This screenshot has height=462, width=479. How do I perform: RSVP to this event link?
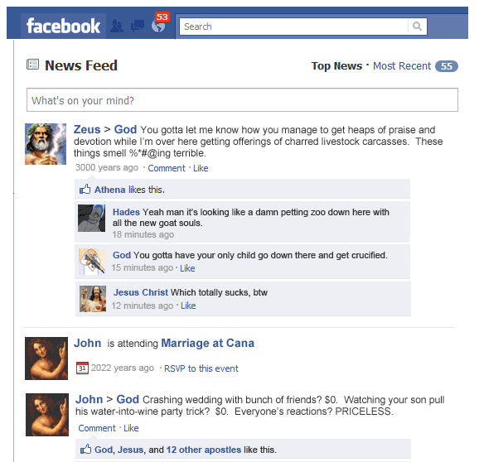point(201,368)
